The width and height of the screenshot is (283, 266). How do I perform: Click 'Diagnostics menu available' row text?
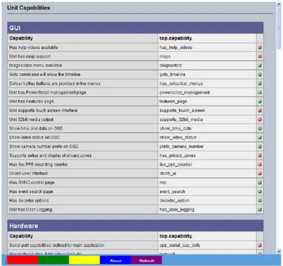pos(36,65)
